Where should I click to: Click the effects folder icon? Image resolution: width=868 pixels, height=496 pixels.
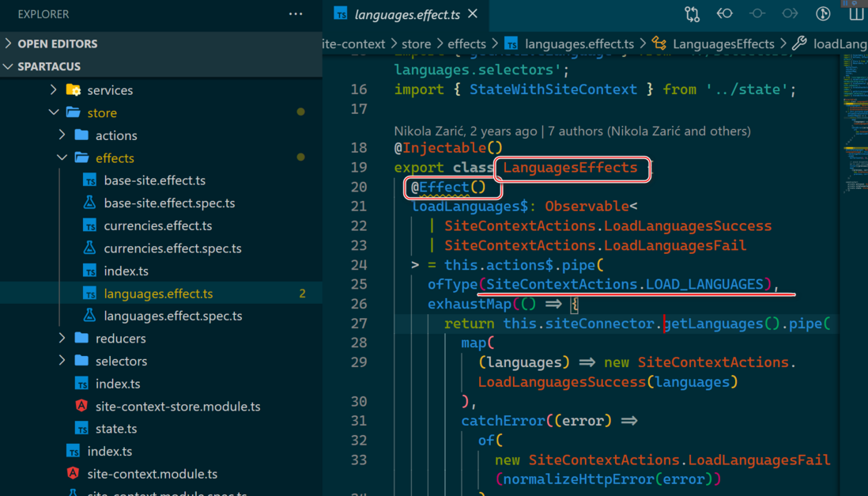pos(81,157)
